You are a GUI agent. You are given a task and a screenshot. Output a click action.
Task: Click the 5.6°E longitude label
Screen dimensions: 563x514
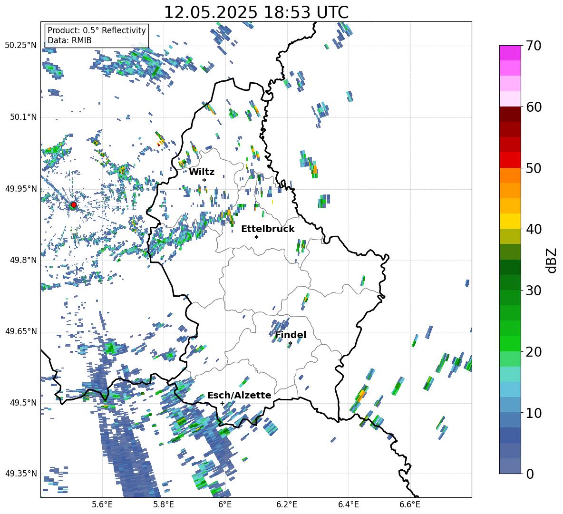click(x=102, y=504)
